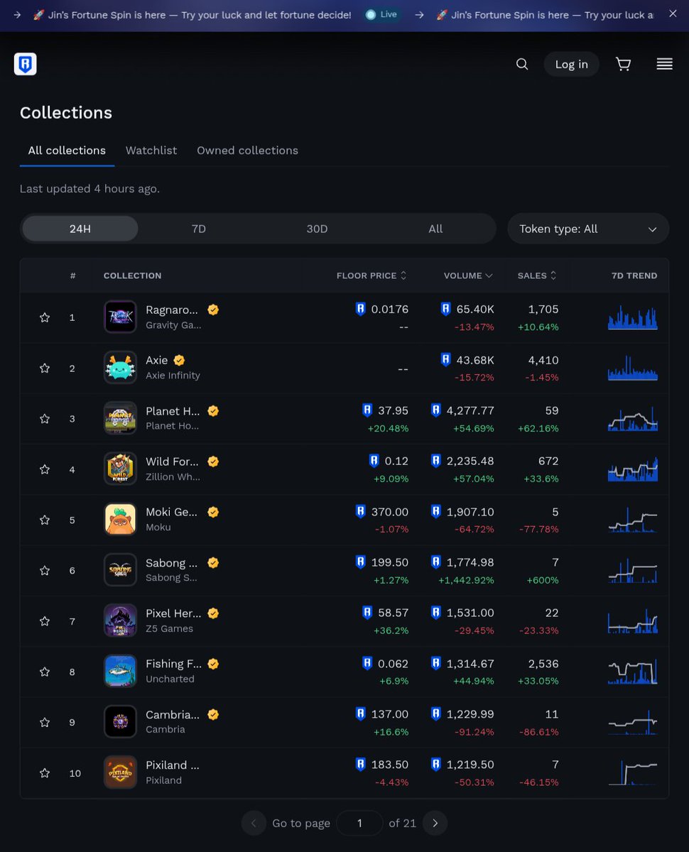Click the Last updated 4 hours ago text
This screenshot has width=689, height=852.
point(89,189)
